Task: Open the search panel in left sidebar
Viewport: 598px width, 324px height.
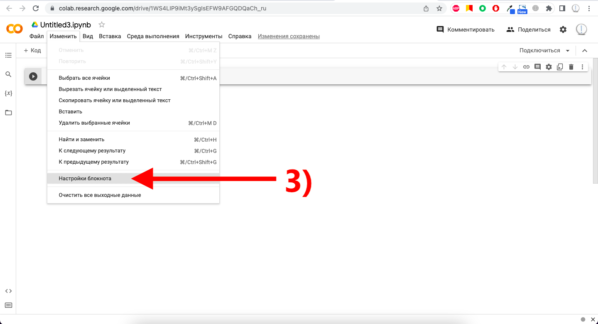Action: pos(8,74)
